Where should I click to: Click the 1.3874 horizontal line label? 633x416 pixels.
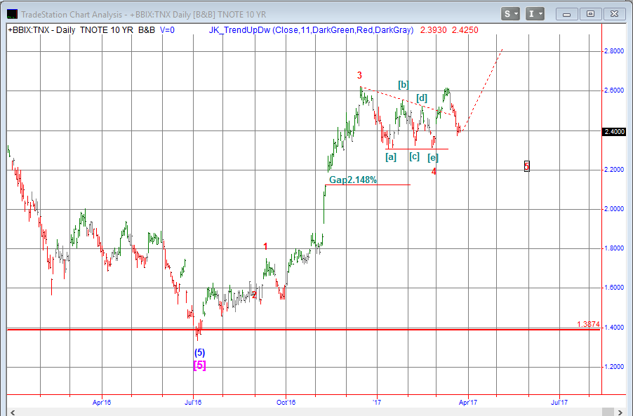pyautogui.click(x=588, y=324)
